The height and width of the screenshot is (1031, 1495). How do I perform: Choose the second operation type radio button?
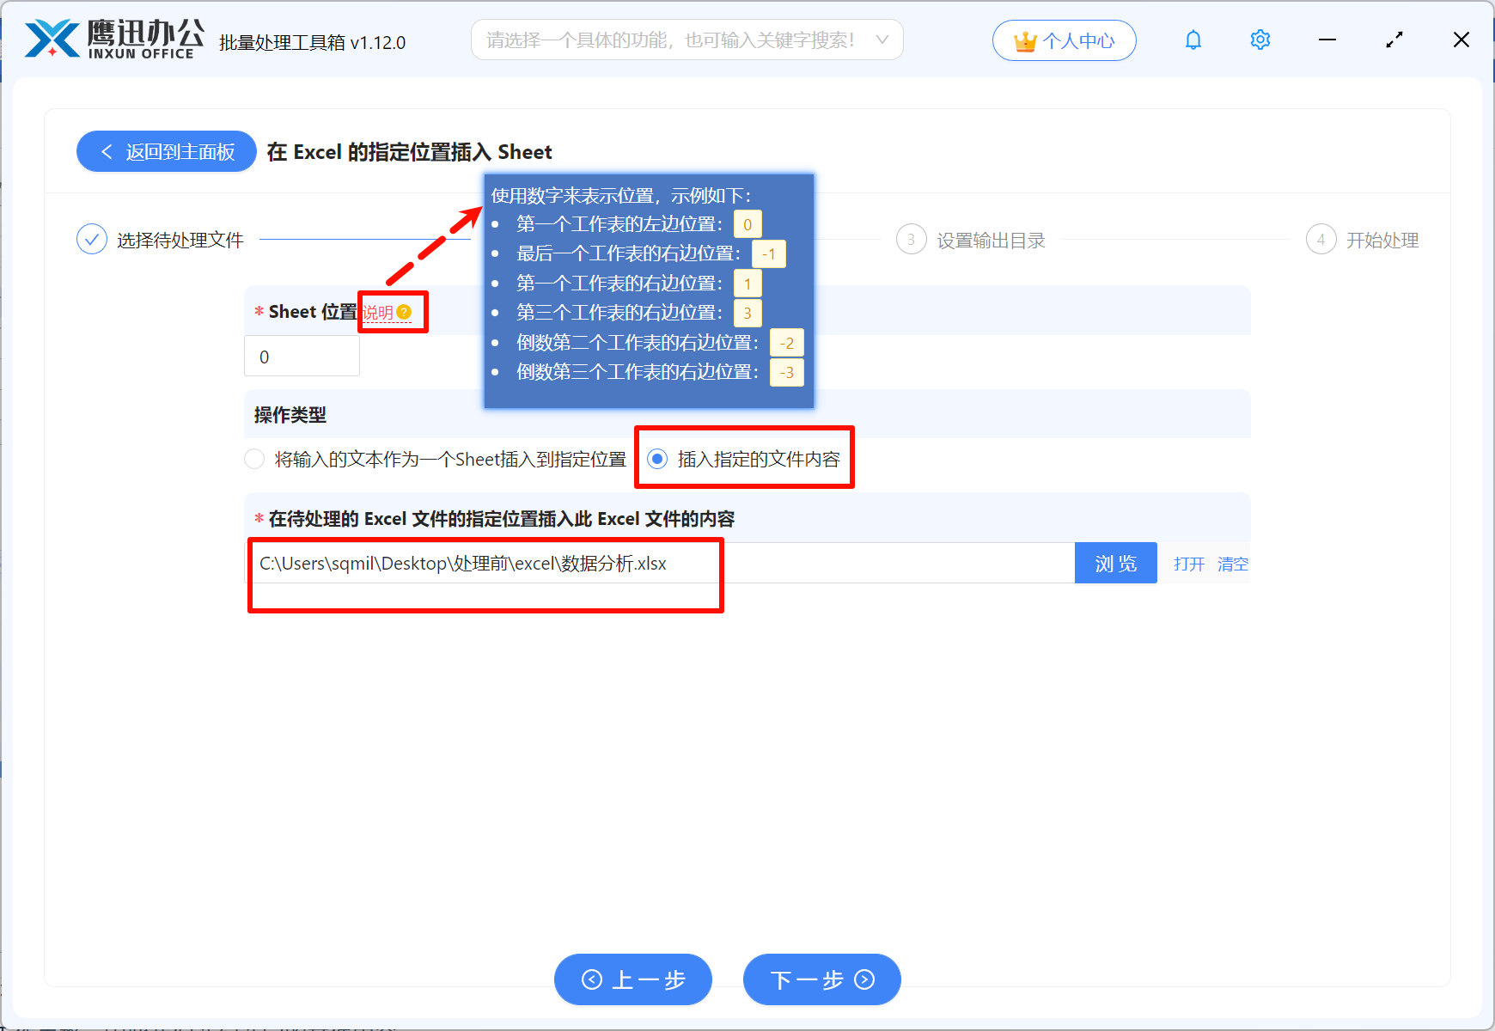click(x=658, y=459)
